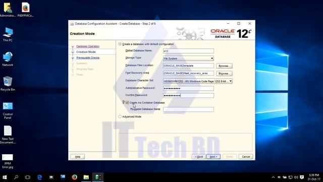Click the lightbulb hint icon beside Container Database
The height and width of the screenshot is (182, 323).
coord(123,102)
